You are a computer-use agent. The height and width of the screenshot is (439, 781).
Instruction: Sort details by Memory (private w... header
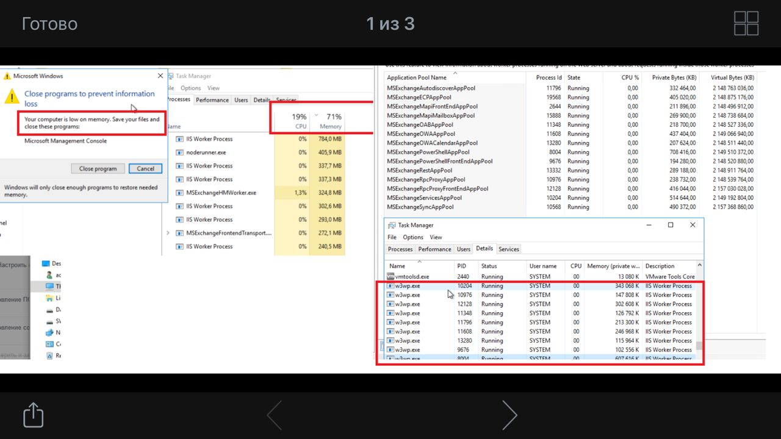pos(613,266)
